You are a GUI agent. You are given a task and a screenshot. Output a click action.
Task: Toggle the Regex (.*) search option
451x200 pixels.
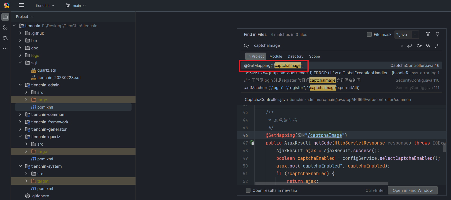click(x=437, y=46)
